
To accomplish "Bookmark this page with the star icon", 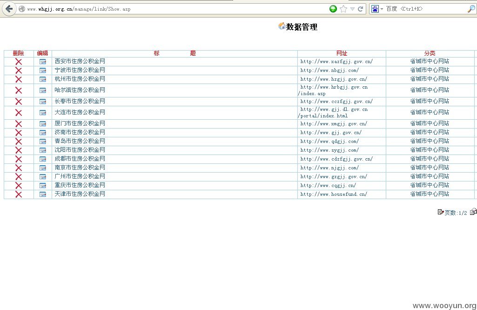I will pyautogui.click(x=343, y=9).
